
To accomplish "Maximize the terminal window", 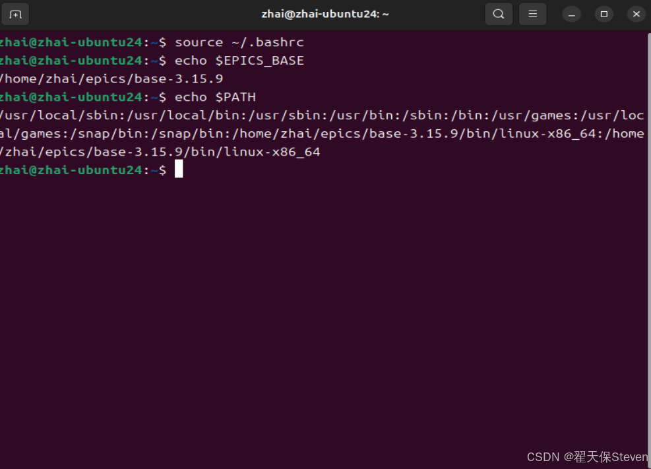I will (x=604, y=15).
